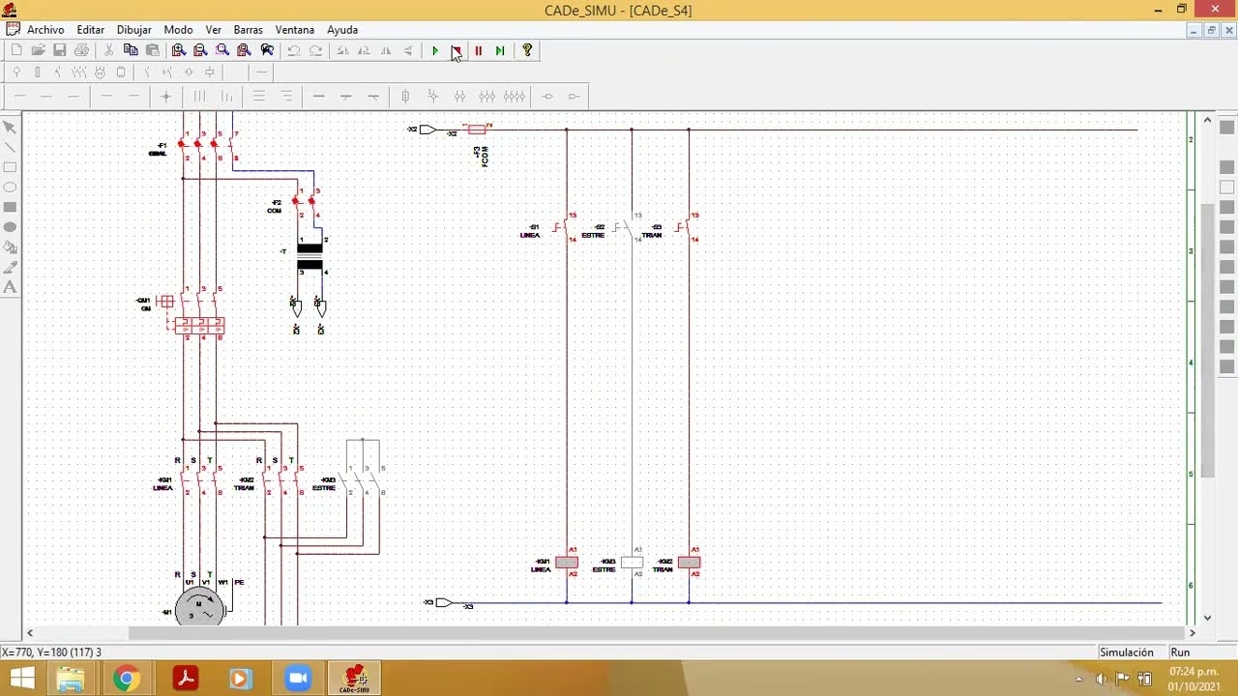Screen dimensions: 1238x696
Task: Click the M1 three-phase motor symbol
Action: pos(199,607)
